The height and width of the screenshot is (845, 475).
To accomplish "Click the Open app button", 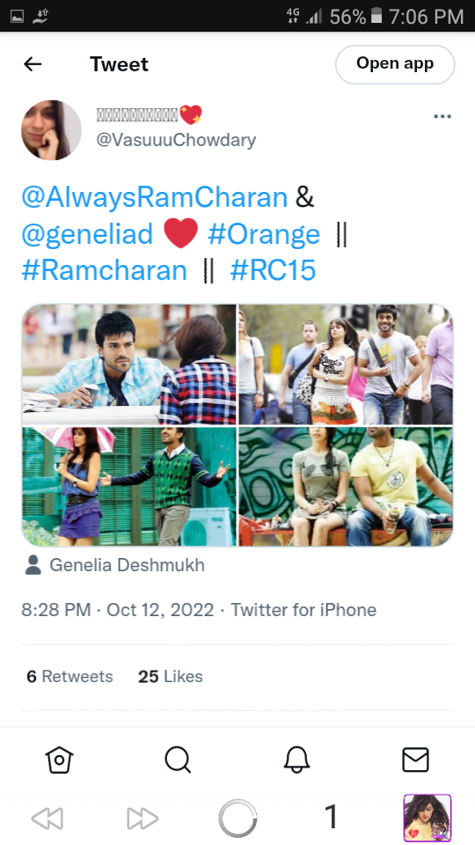I will click(395, 64).
